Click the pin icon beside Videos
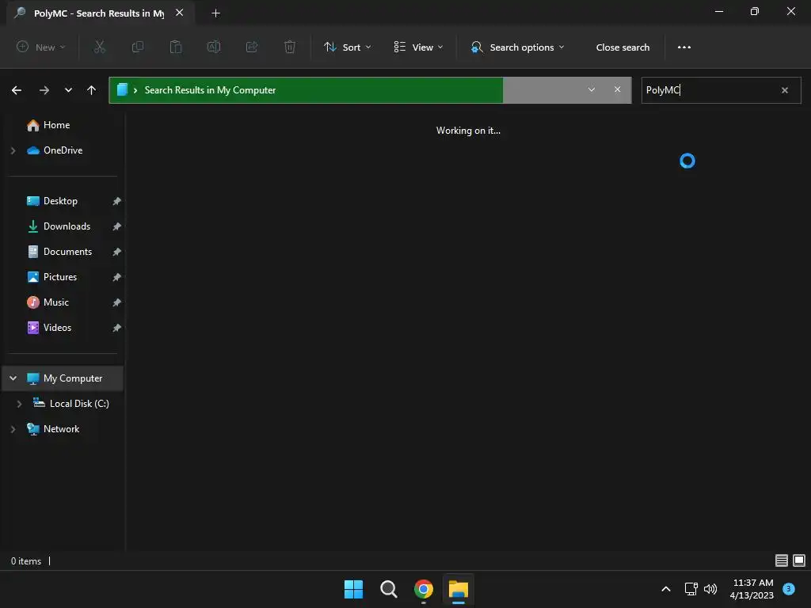 click(x=117, y=328)
